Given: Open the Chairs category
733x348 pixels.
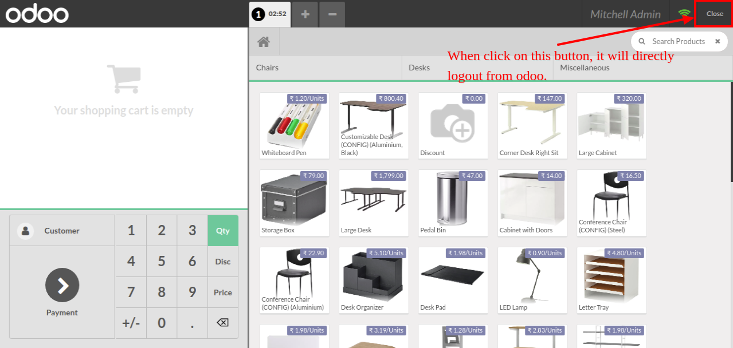Looking at the screenshot, I should coord(326,68).
